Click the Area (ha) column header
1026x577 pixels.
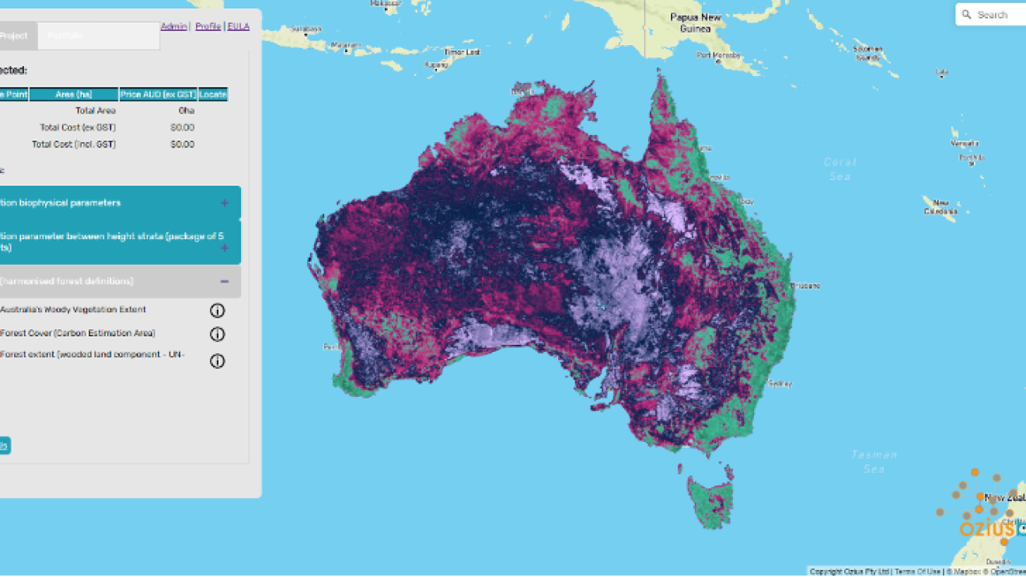(x=74, y=95)
